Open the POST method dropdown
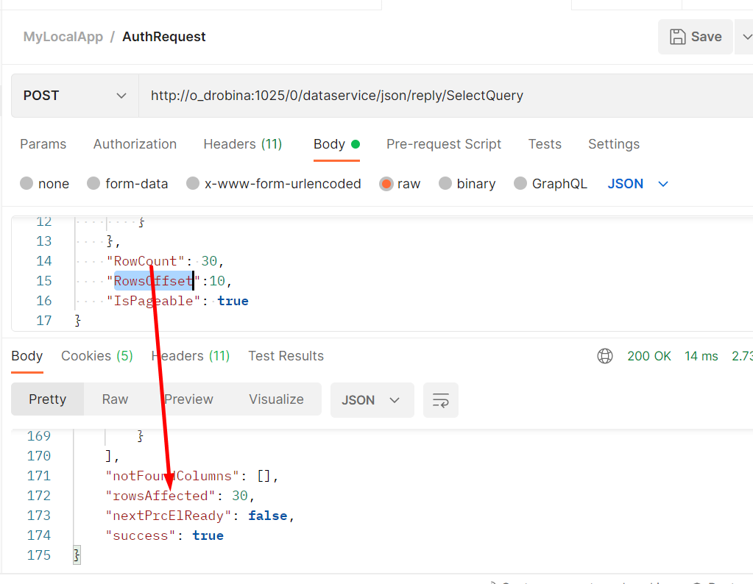Viewport: 753px width, 584px height. coord(75,96)
